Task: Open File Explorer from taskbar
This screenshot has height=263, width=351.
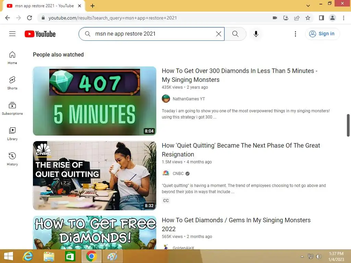Action: click(x=49, y=256)
